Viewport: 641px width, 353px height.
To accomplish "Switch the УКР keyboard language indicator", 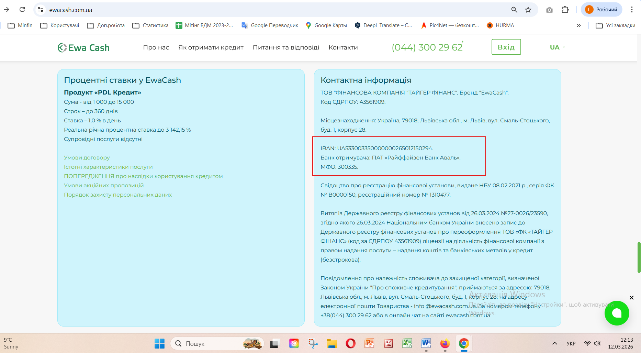I will click(x=571, y=343).
